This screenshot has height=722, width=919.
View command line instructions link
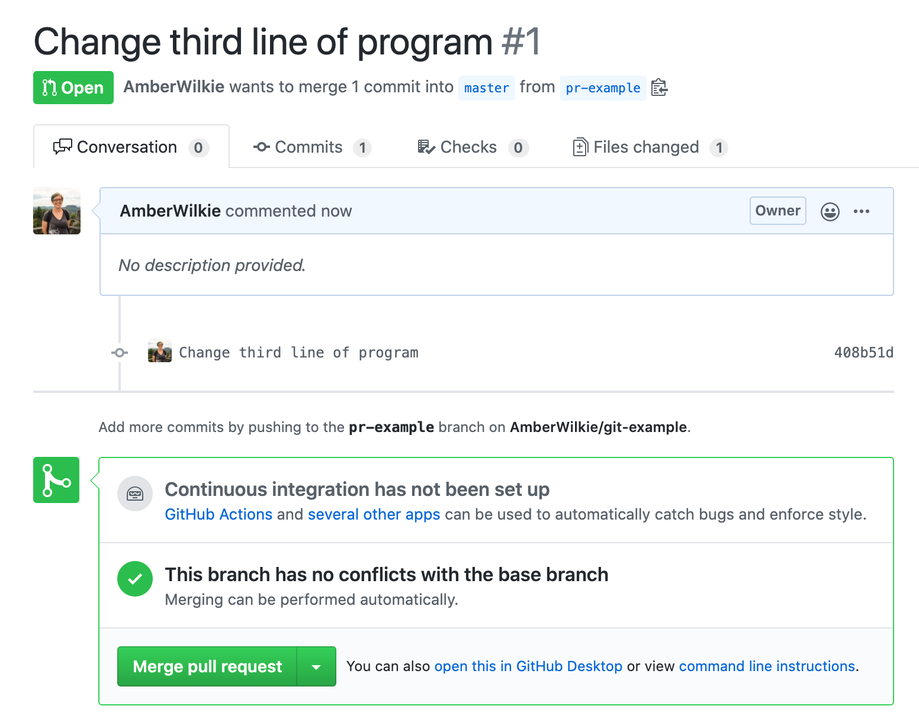pyautogui.click(x=767, y=666)
